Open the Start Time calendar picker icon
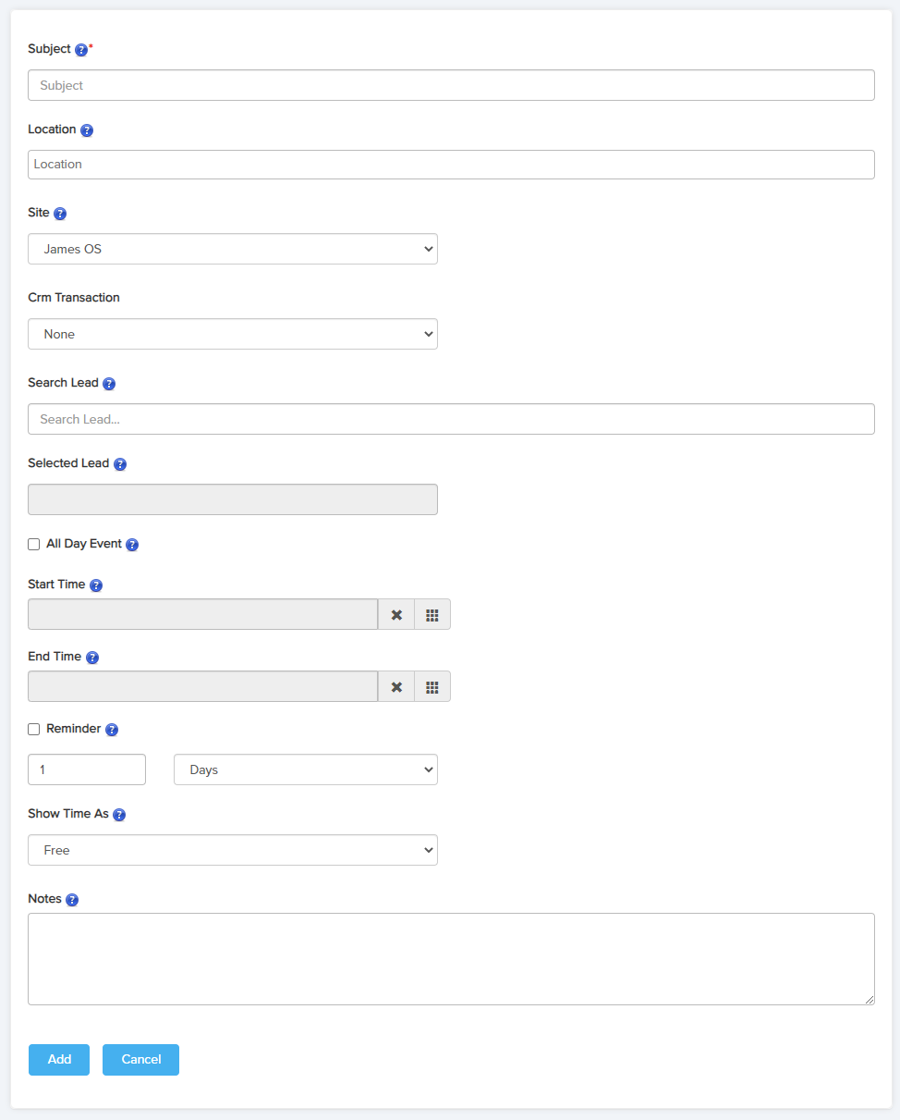 point(432,615)
